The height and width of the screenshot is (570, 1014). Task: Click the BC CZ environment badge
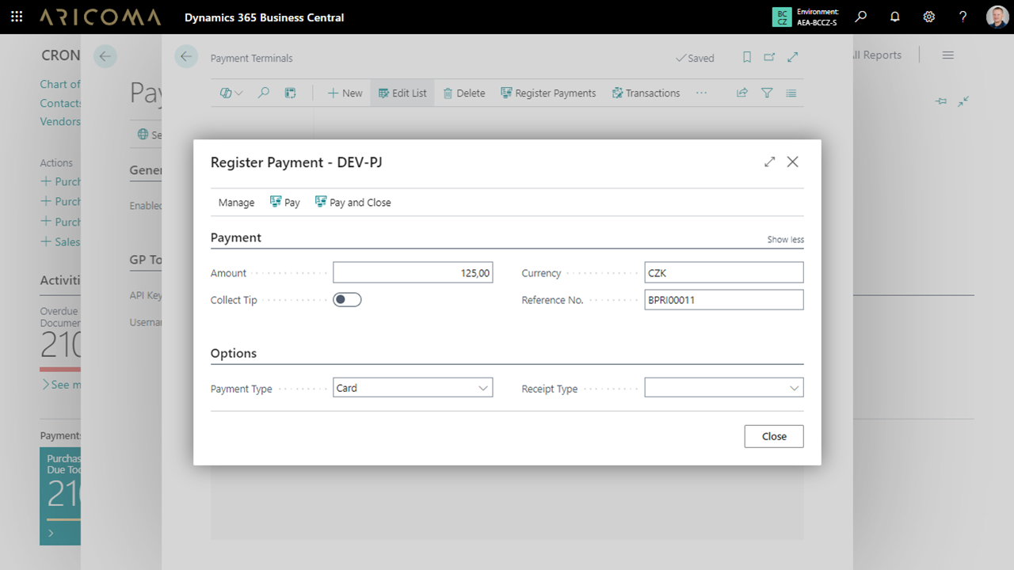pos(782,17)
